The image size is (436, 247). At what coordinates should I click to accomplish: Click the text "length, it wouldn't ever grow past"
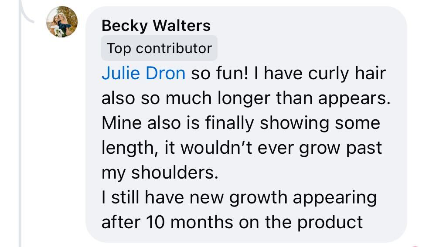pyautogui.click(x=242, y=148)
